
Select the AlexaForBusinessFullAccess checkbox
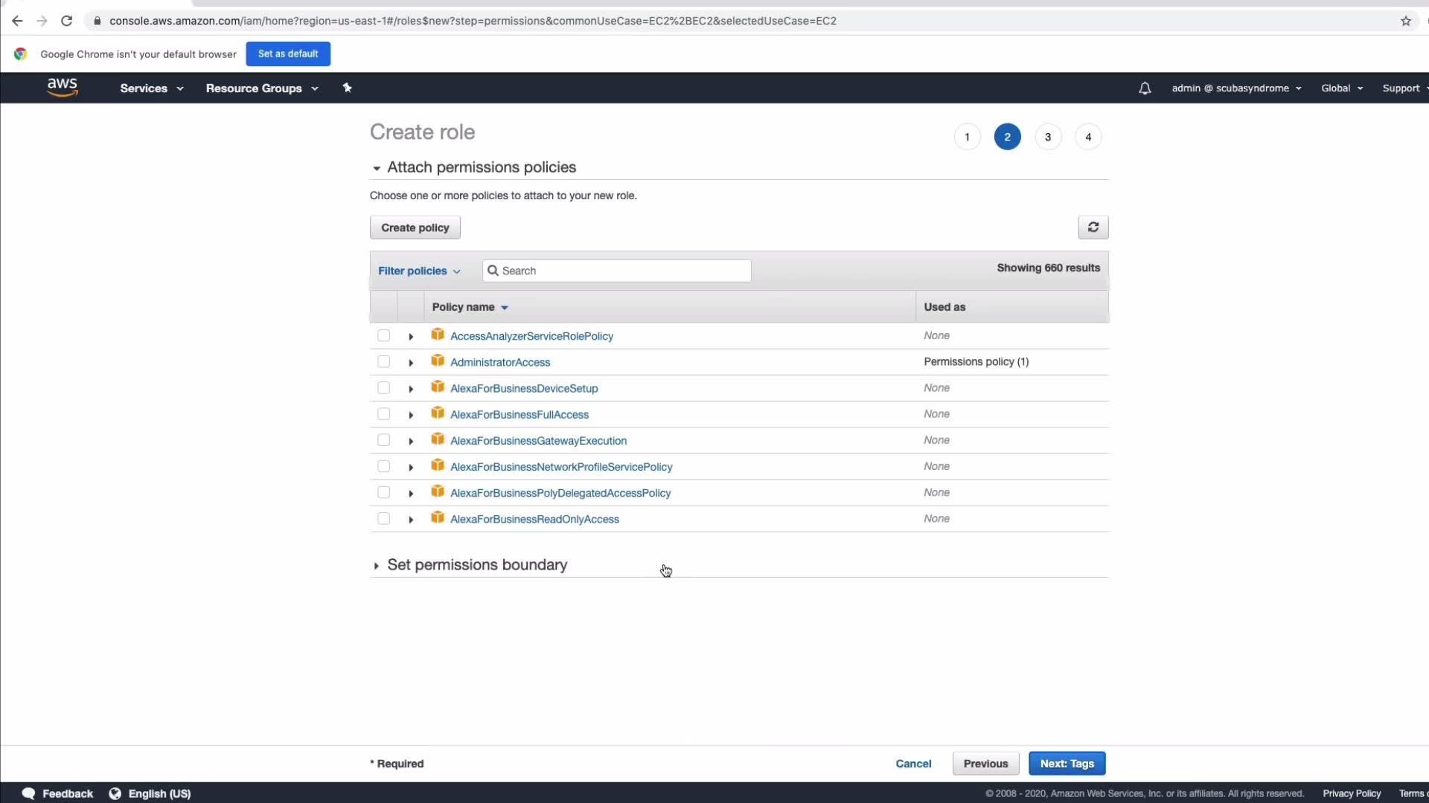pos(383,414)
